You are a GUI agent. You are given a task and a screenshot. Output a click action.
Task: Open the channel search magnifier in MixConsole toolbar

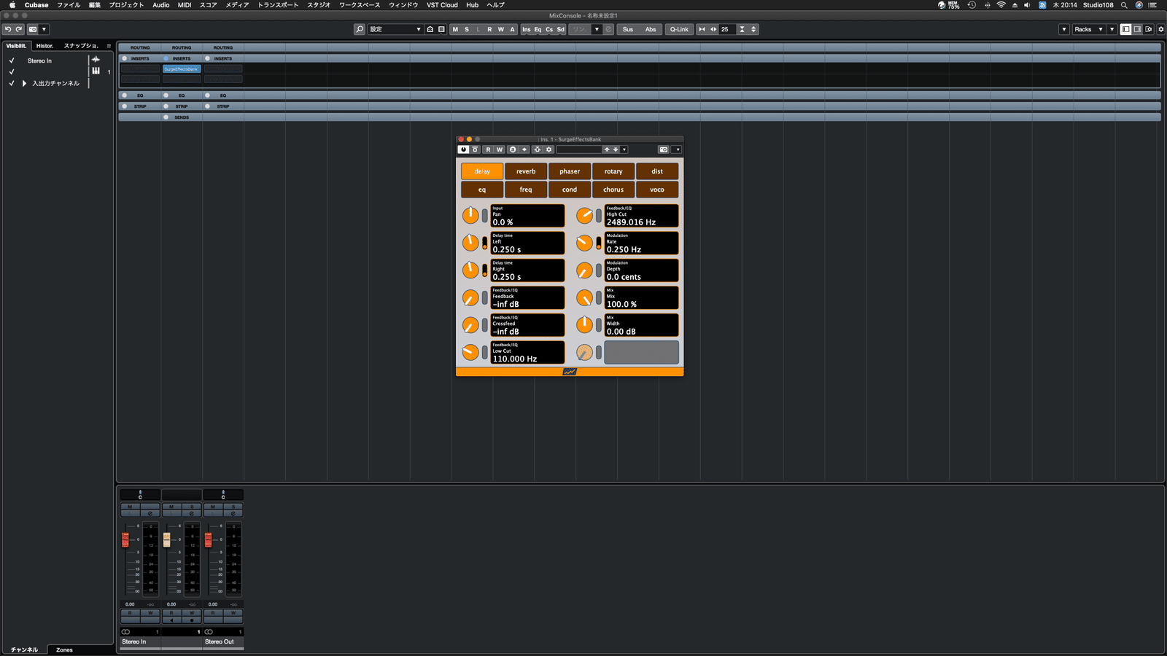[358, 29]
